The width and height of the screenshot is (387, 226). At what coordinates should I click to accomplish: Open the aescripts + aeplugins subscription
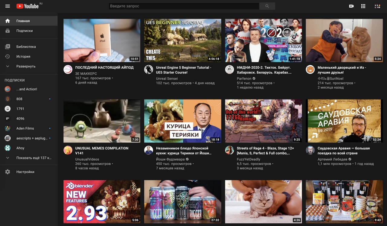pyautogui.click(x=29, y=138)
